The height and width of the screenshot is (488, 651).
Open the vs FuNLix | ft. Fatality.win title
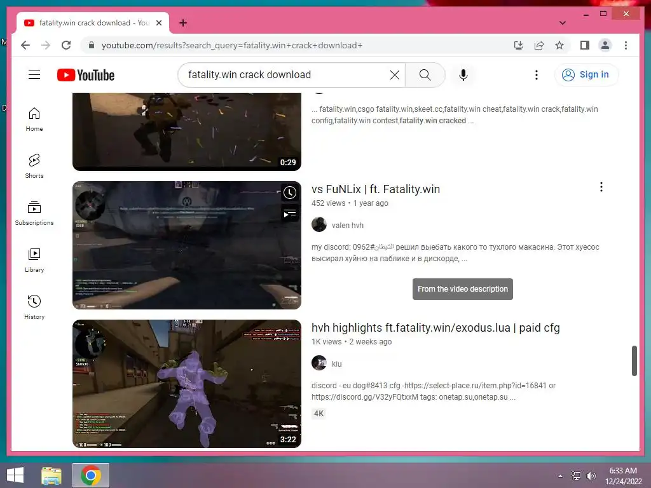376,189
